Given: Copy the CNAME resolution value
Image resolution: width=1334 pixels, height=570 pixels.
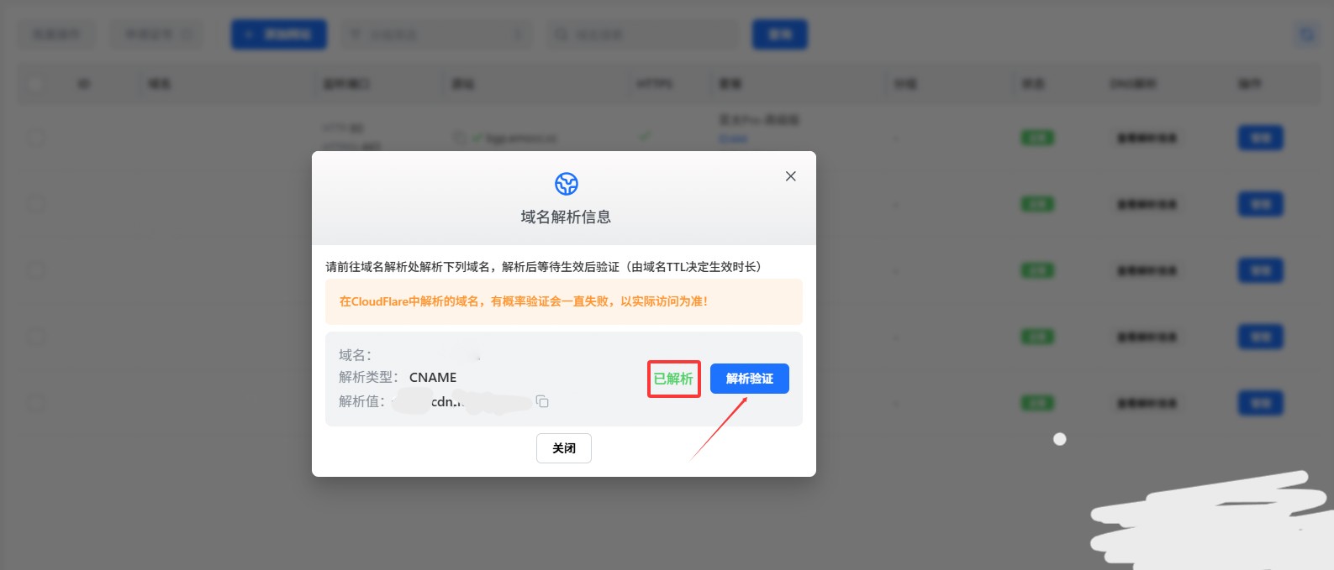Looking at the screenshot, I should pos(542,402).
